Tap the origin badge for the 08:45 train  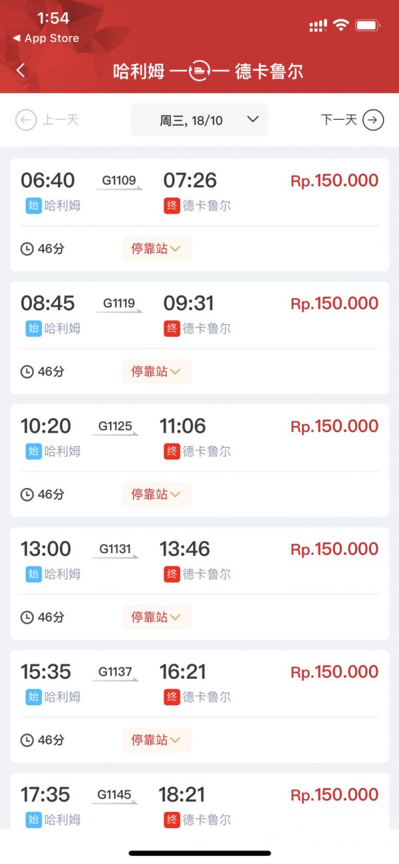(x=33, y=328)
